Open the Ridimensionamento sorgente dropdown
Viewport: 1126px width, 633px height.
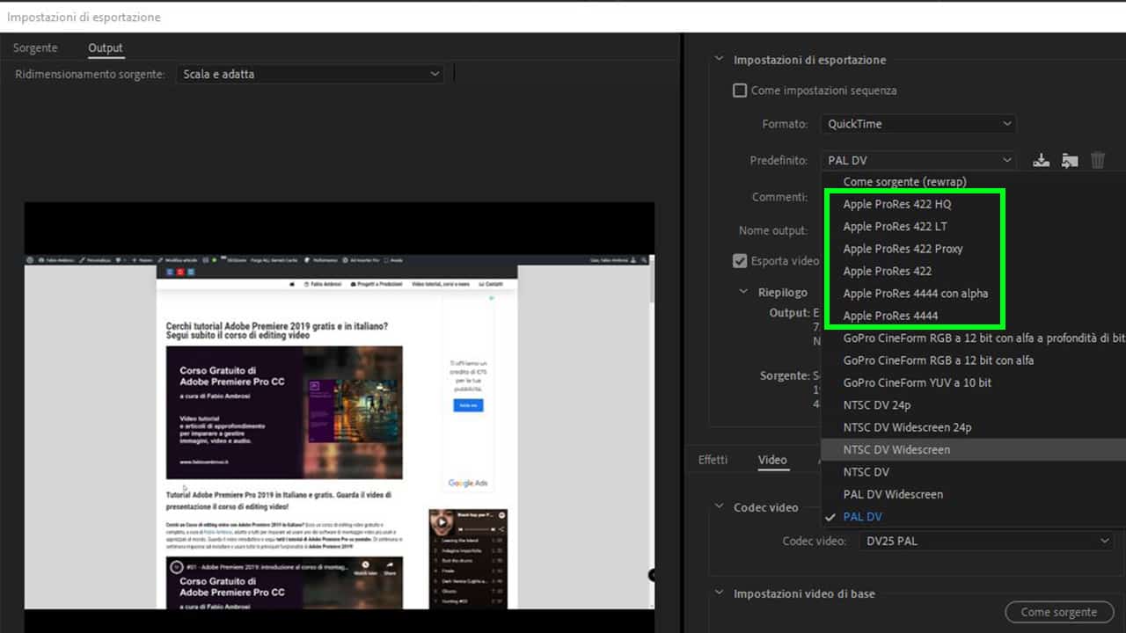[311, 74]
